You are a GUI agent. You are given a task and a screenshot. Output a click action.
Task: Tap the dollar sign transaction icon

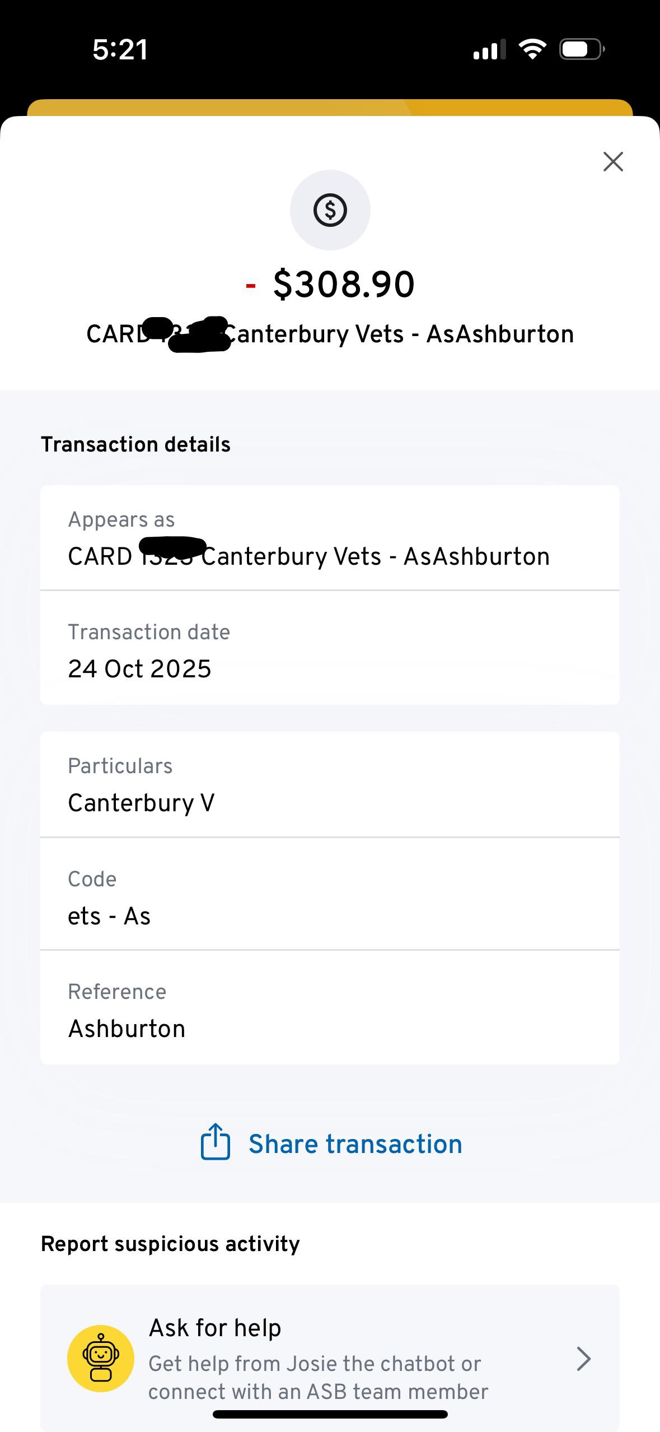click(330, 210)
